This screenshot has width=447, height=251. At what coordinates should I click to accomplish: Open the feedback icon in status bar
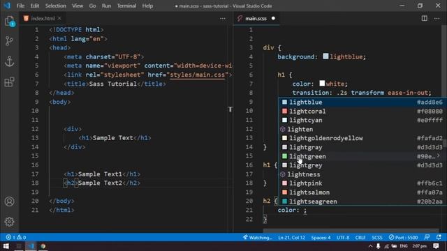[427, 237]
